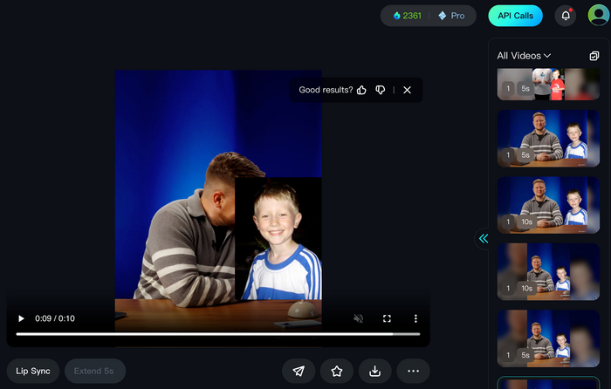This screenshot has width=611, height=389.
Task: Click the Lip Sync button
Action: [33, 371]
